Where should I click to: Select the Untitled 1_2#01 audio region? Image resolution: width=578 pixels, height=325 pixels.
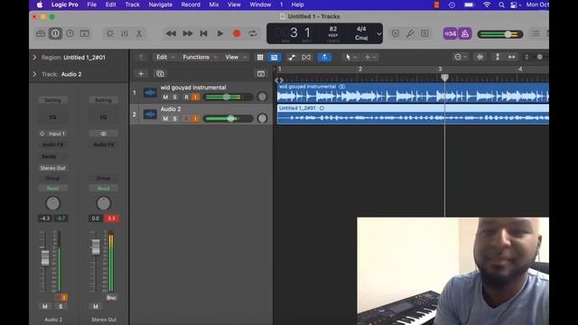point(413,114)
